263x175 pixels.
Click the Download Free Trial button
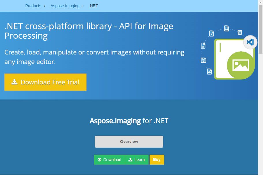pos(46,82)
